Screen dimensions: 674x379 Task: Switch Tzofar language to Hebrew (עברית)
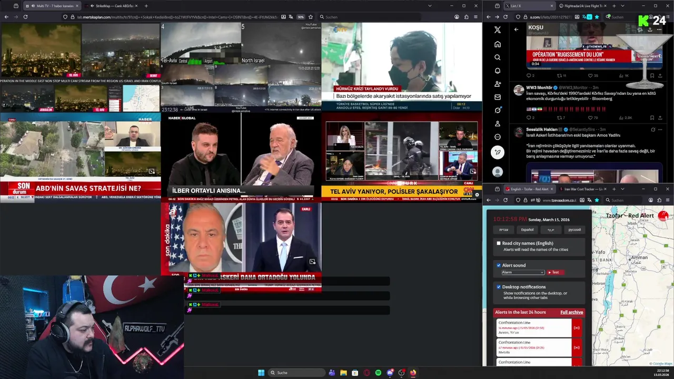pyautogui.click(x=504, y=230)
